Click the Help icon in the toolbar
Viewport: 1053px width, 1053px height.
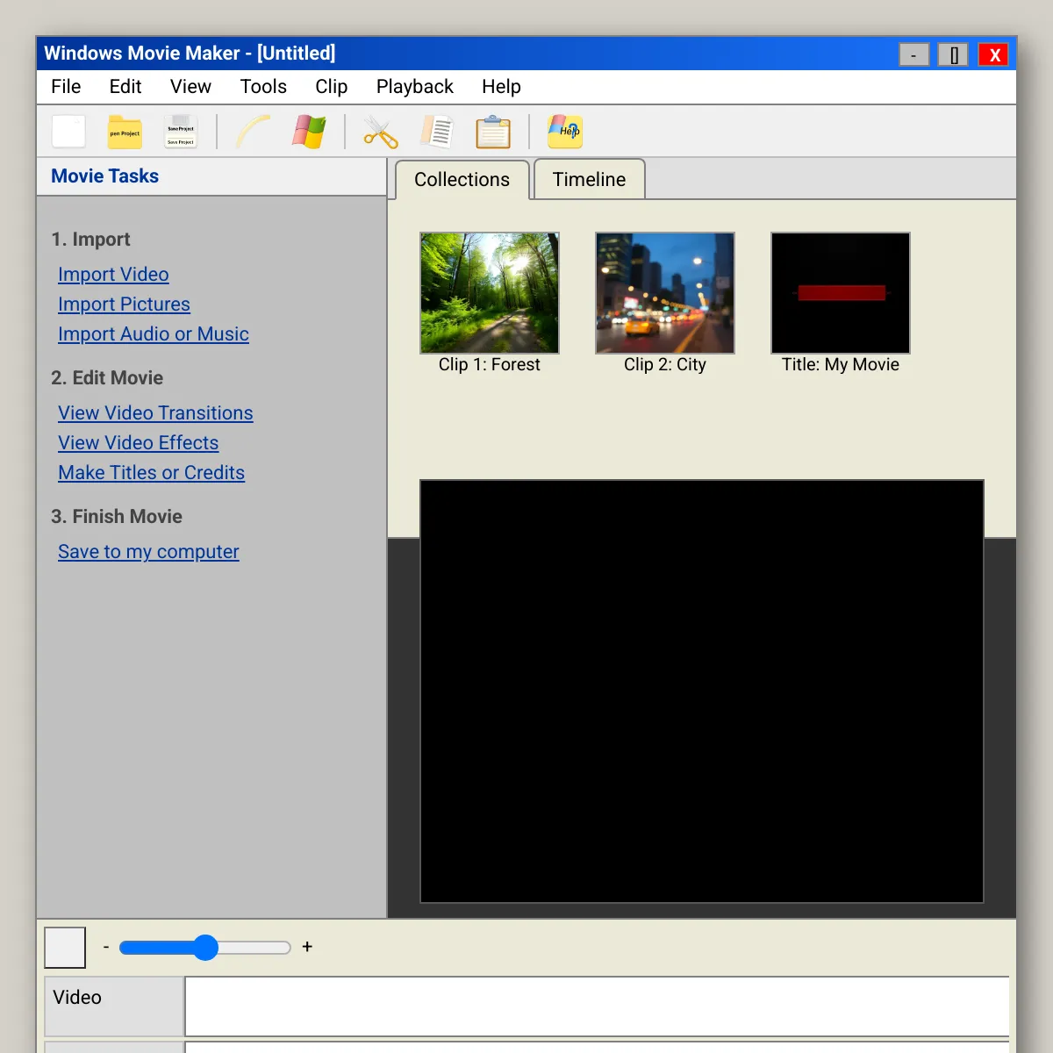click(x=565, y=132)
